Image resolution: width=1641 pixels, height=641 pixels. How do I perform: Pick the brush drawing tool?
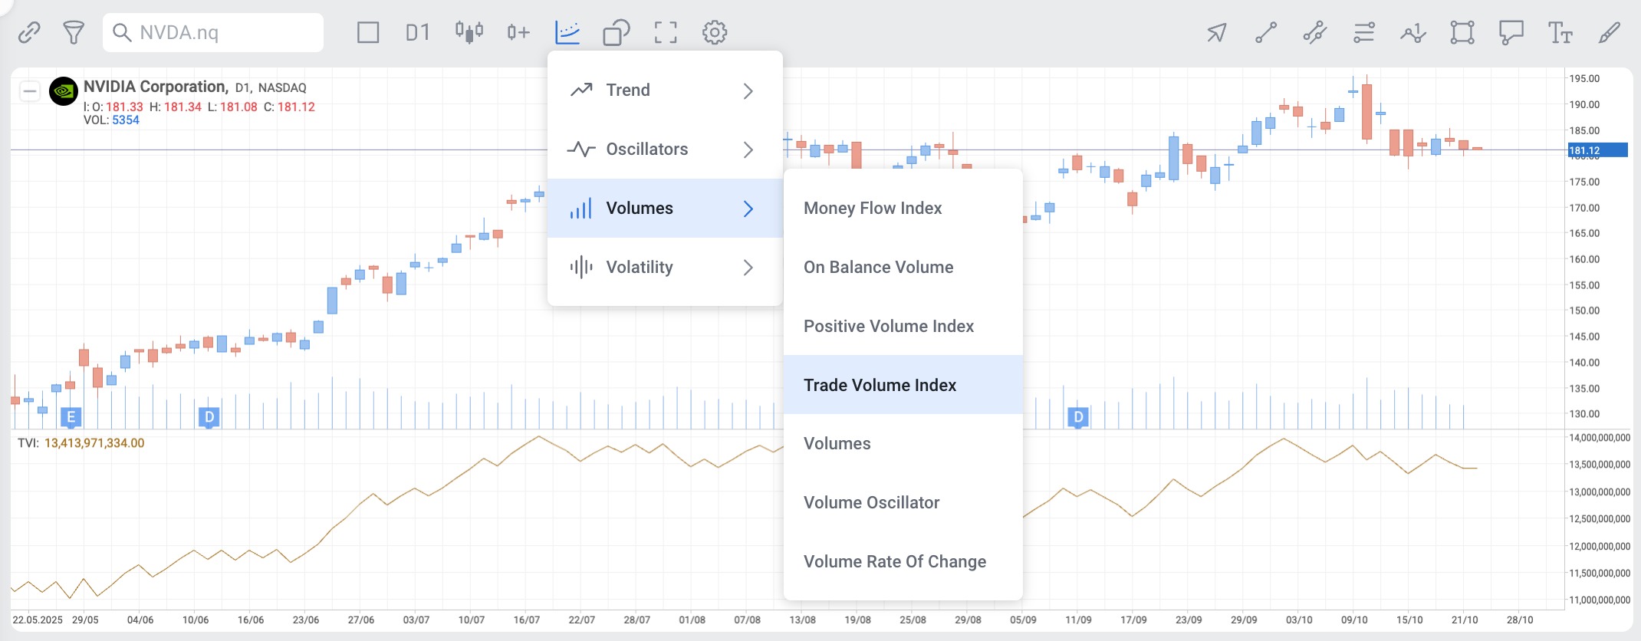(1609, 32)
